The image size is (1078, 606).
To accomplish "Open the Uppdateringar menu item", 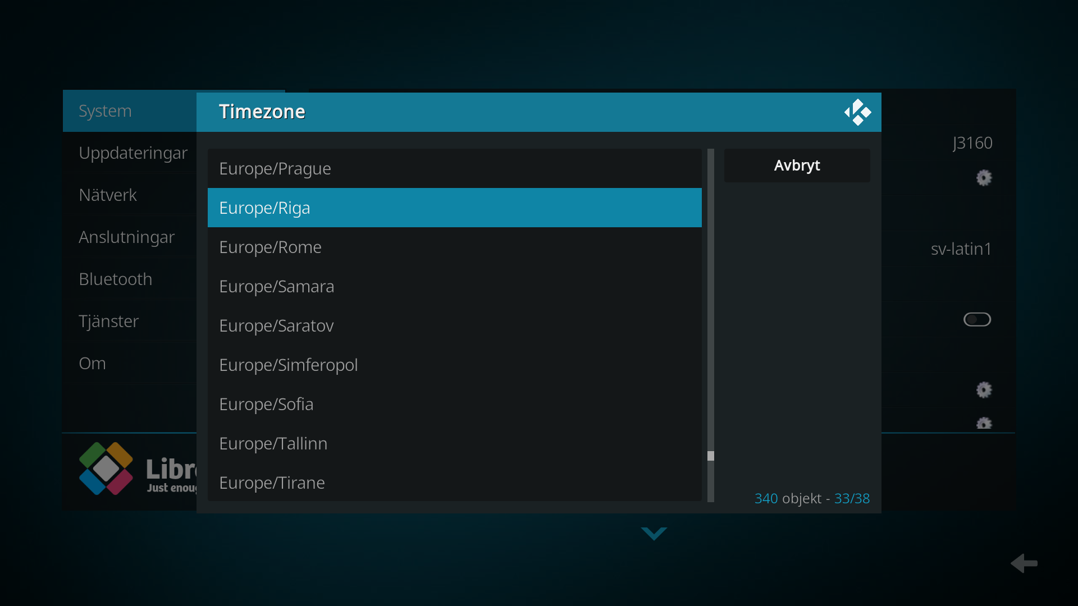I will click(x=133, y=153).
